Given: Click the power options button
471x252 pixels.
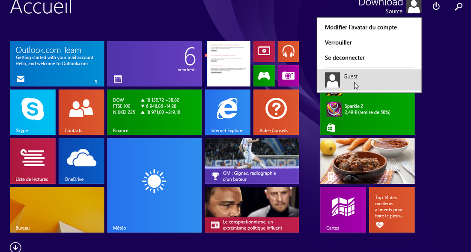Looking at the screenshot, I should pos(436,6).
